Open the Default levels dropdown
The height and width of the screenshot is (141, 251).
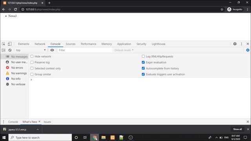pyautogui.click(x=124, y=50)
